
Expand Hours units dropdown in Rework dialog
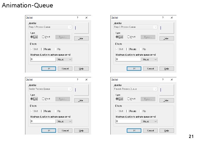(x=150, y=121)
